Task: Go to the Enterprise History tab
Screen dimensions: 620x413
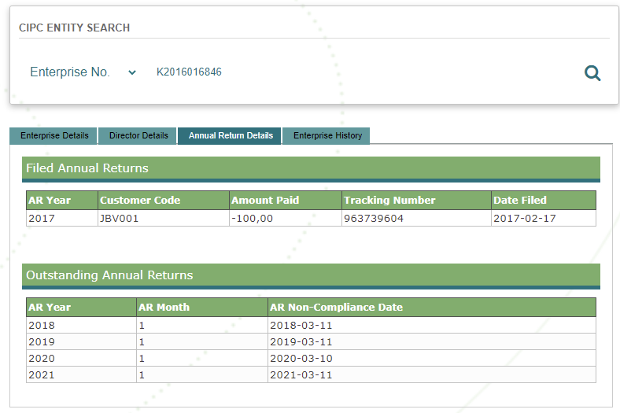Action: pos(327,135)
